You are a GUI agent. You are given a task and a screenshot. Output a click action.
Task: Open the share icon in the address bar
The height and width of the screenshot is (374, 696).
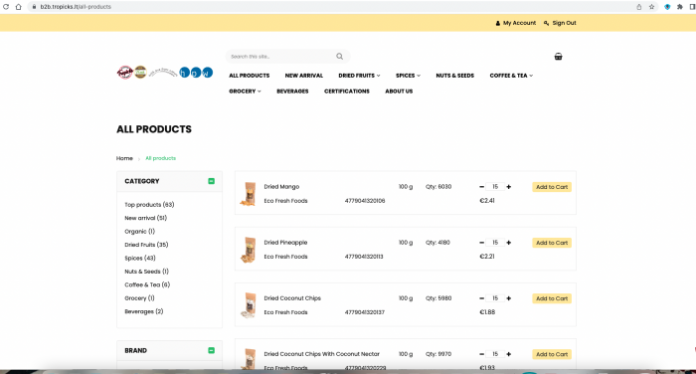click(639, 7)
